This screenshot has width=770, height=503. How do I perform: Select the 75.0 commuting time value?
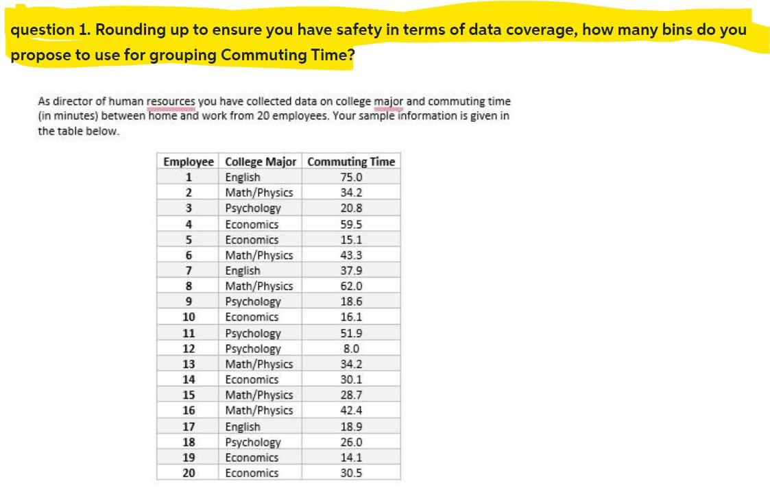(351, 177)
